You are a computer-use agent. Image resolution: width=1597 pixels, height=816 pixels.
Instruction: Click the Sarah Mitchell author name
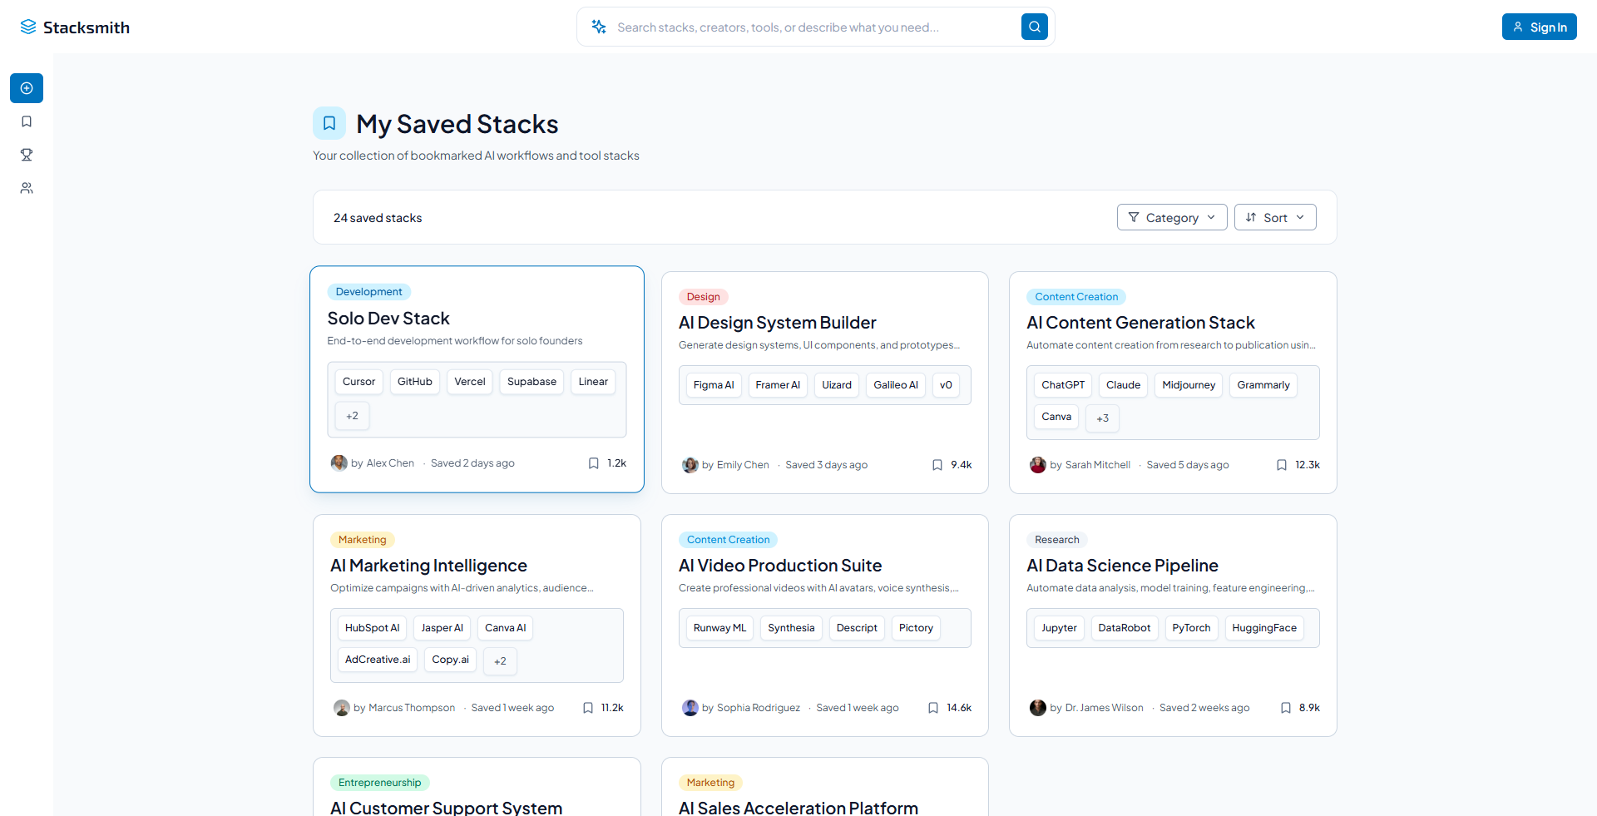[1097, 465]
